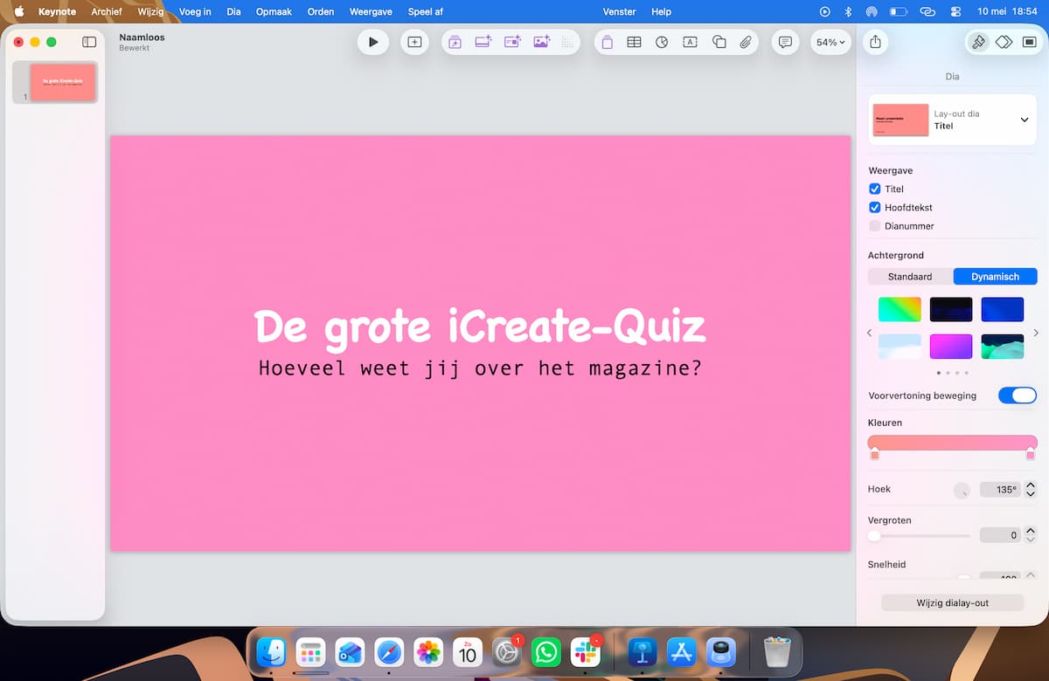Select the right pink gradient color stop
This screenshot has width=1049, height=681.
1031,455
